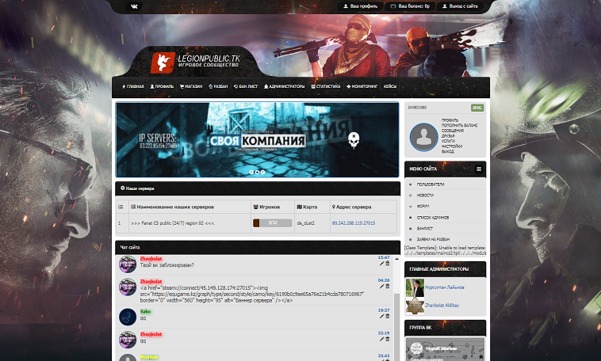Viewport: 601px width, 361px height.
Task: Select Мониторинг in the navigation menu
Action: pos(362,86)
